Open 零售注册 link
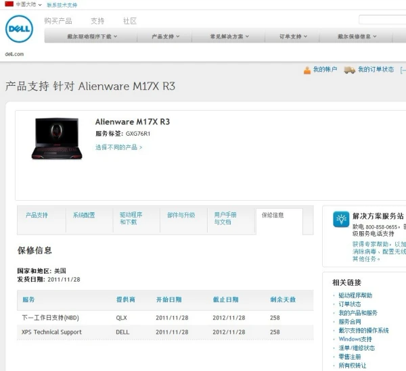Image resolution: width=406 pixels, height=371 pixels. [350, 357]
